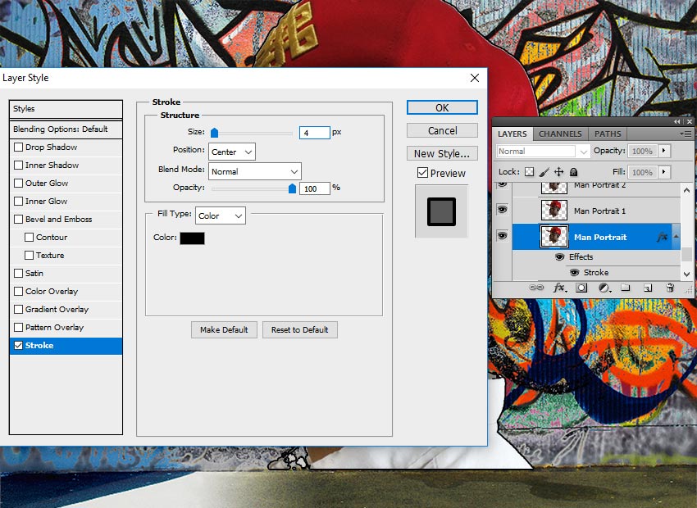Open the stroke Position dropdown
Viewport: 697px width, 508px height.
pos(231,152)
